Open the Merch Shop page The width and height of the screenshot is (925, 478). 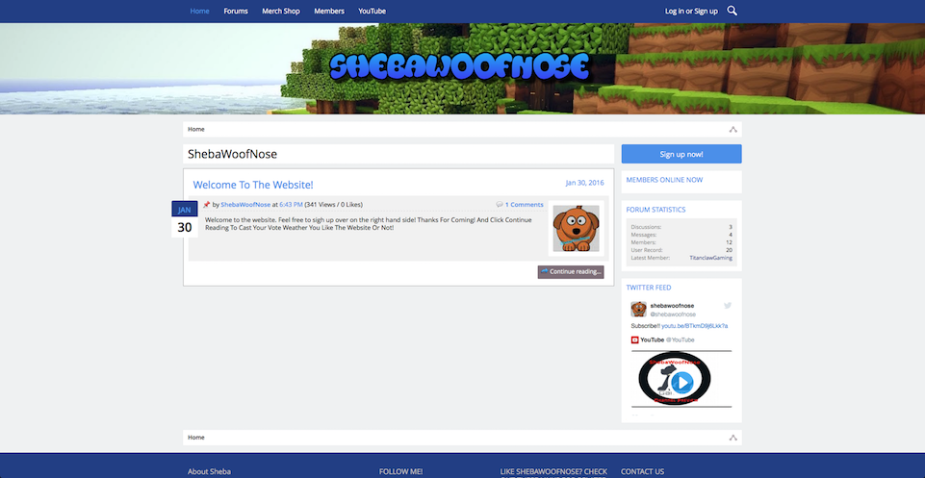[281, 12]
